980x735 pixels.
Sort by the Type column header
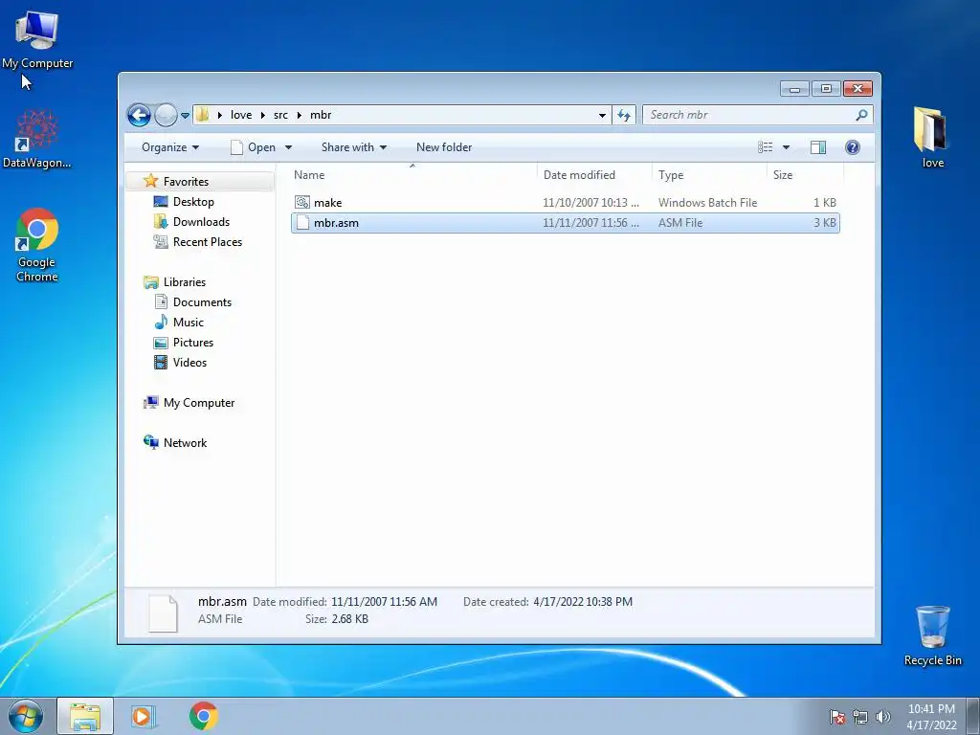pos(709,175)
